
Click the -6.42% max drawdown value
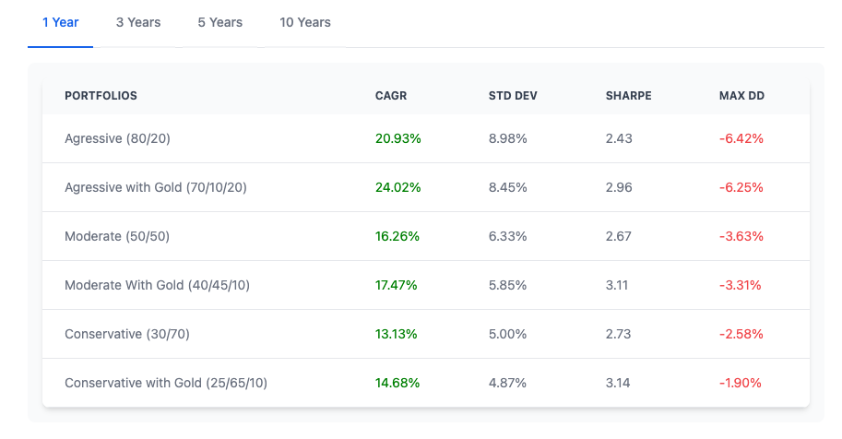click(x=741, y=138)
